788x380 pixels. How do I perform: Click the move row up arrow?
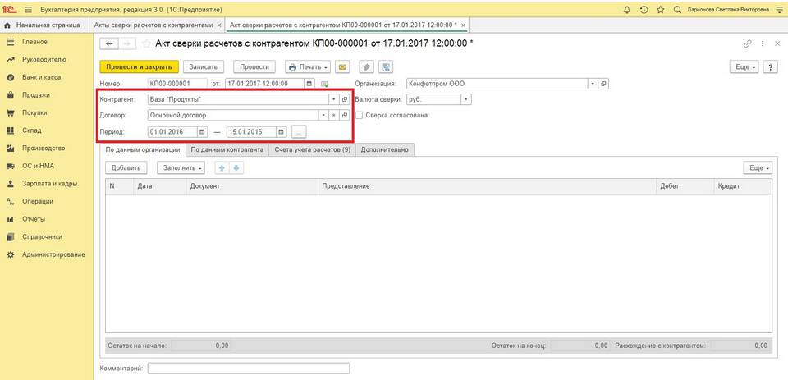pyautogui.click(x=222, y=167)
